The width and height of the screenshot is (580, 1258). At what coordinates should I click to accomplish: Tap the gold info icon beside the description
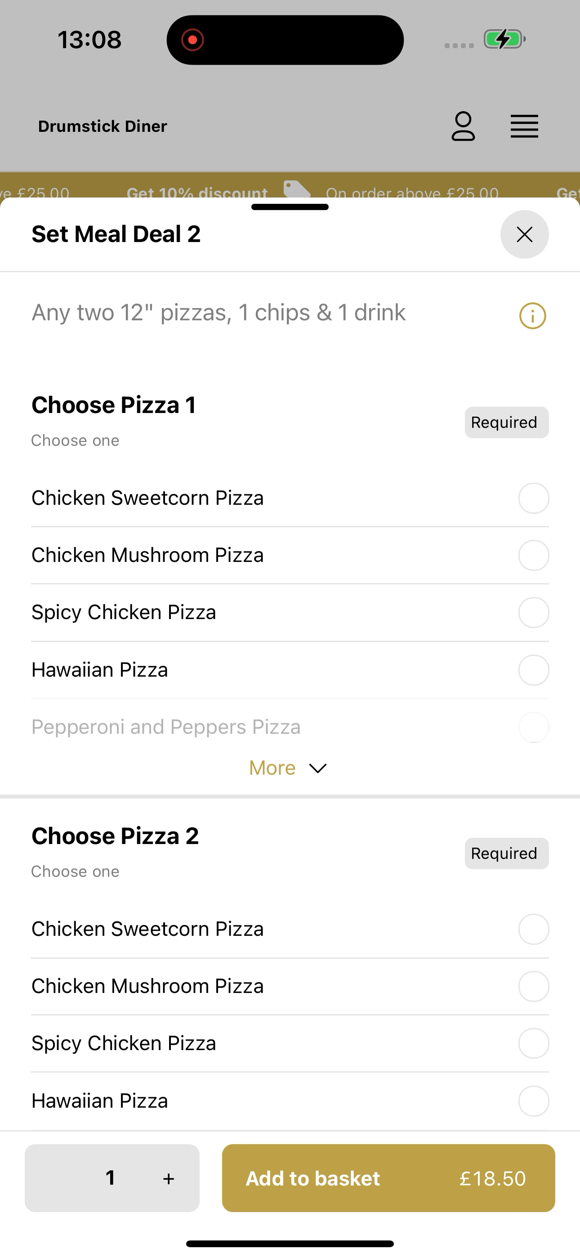pyautogui.click(x=532, y=316)
